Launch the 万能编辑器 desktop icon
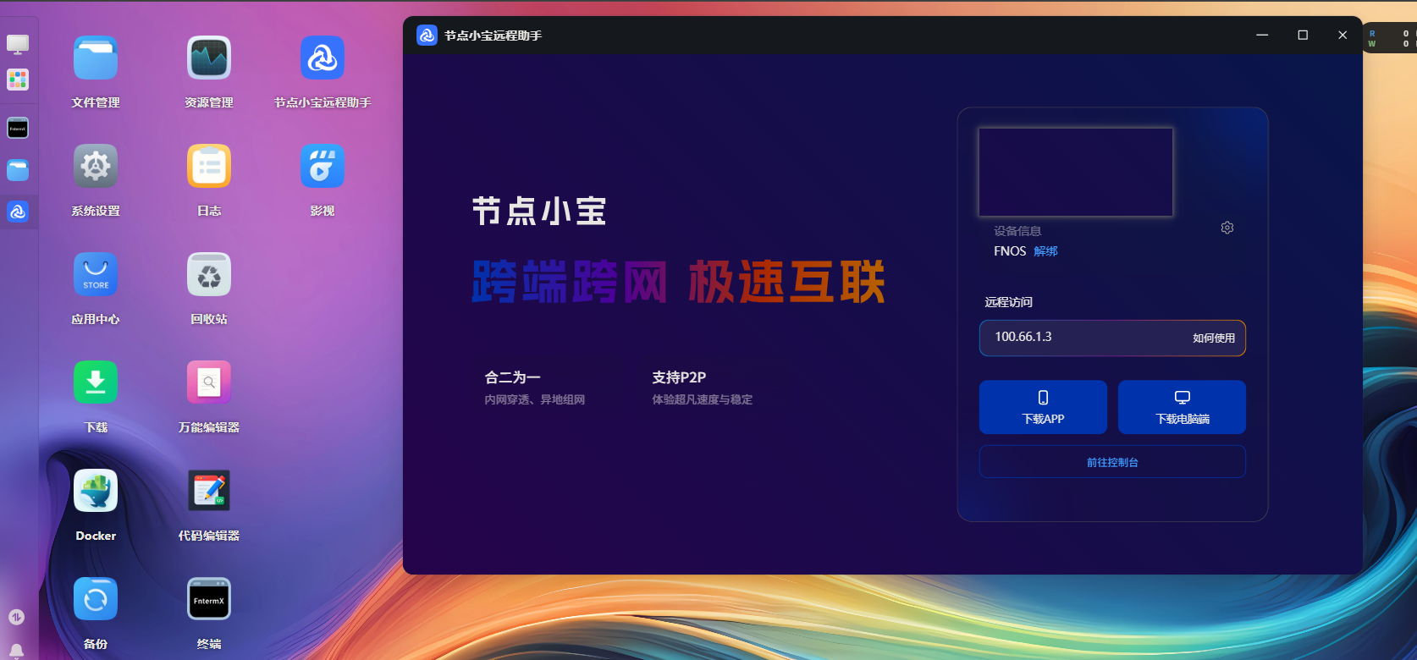Screen dimensions: 1417x660 point(209,383)
